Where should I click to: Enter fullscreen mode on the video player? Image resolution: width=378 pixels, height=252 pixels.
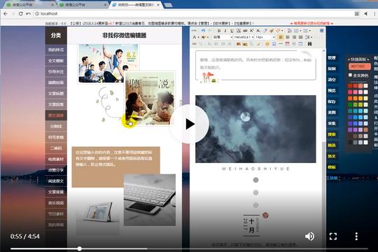(333, 237)
